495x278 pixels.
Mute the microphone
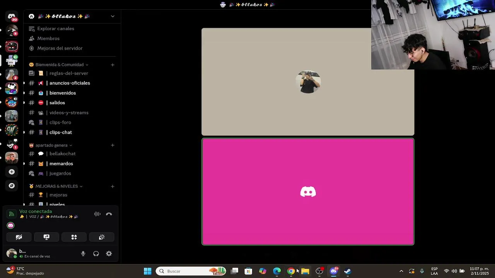[x=83, y=254]
